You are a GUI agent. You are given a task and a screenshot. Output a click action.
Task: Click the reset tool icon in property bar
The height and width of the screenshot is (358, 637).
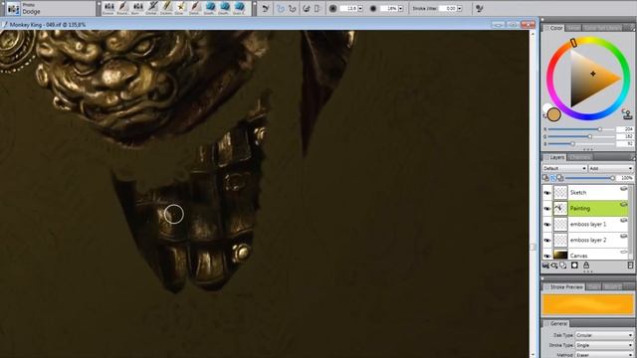tap(266, 9)
